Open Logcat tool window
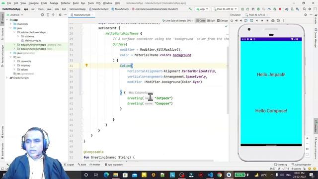Viewport: 318px width, 179px height. pos(69,165)
